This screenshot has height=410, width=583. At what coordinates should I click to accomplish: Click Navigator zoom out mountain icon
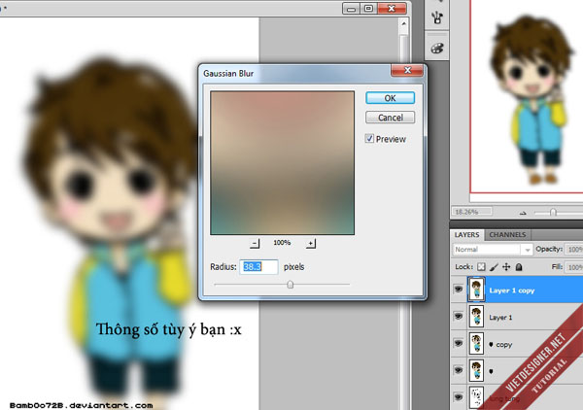[523, 213]
